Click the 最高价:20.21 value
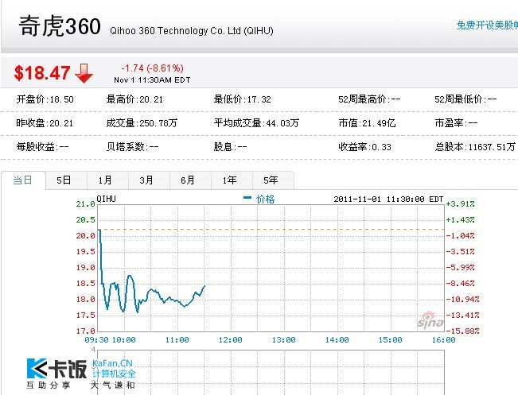The image size is (518, 395). pos(134,99)
